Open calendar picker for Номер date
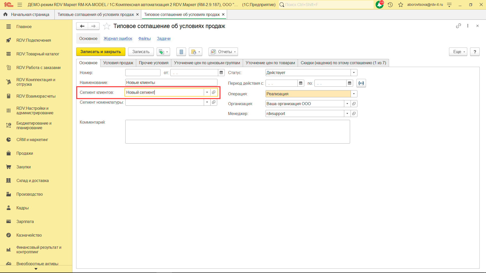486x273 pixels. pyautogui.click(x=221, y=73)
